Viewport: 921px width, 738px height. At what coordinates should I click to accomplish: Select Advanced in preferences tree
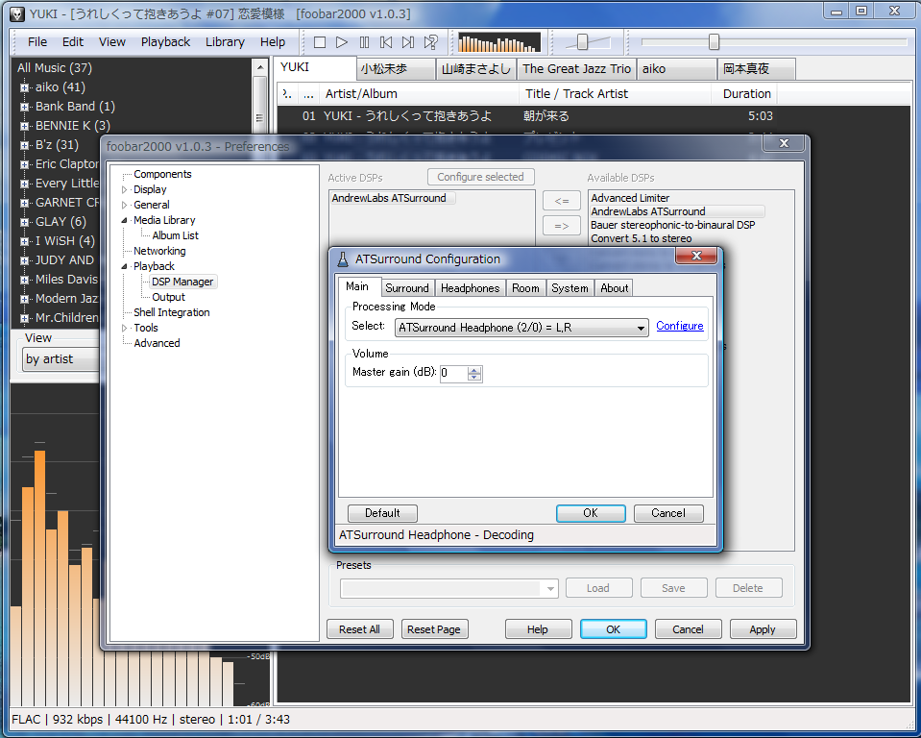coord(157,343)
